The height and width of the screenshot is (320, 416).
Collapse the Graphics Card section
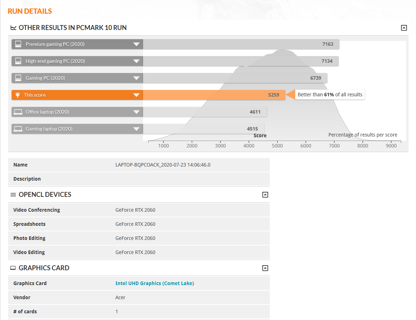coord(265,268)
